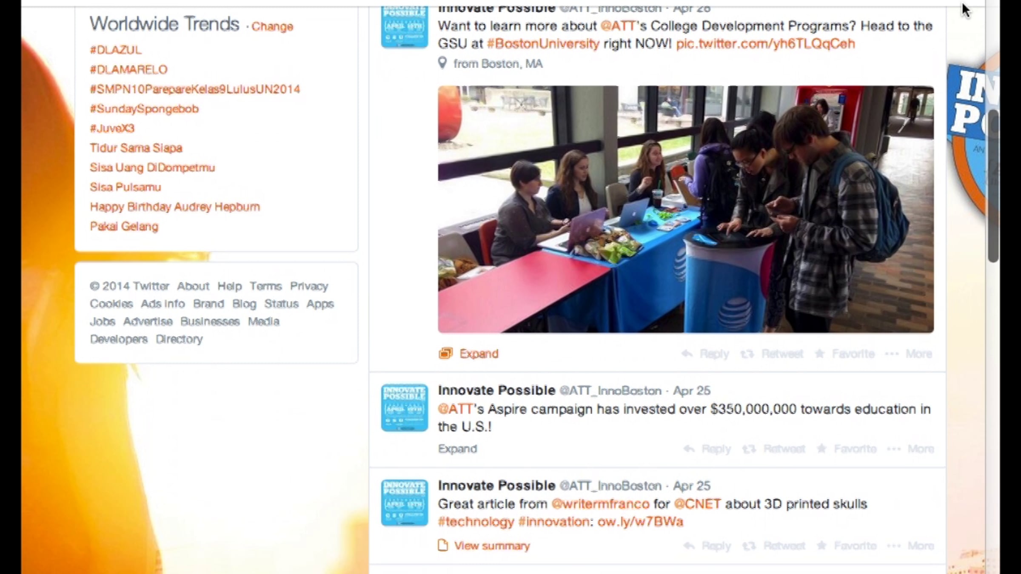This screenshot has width=1021, height=574.
Task: Open the #SundaySpongebob trend
Action: tap(144, 109)
